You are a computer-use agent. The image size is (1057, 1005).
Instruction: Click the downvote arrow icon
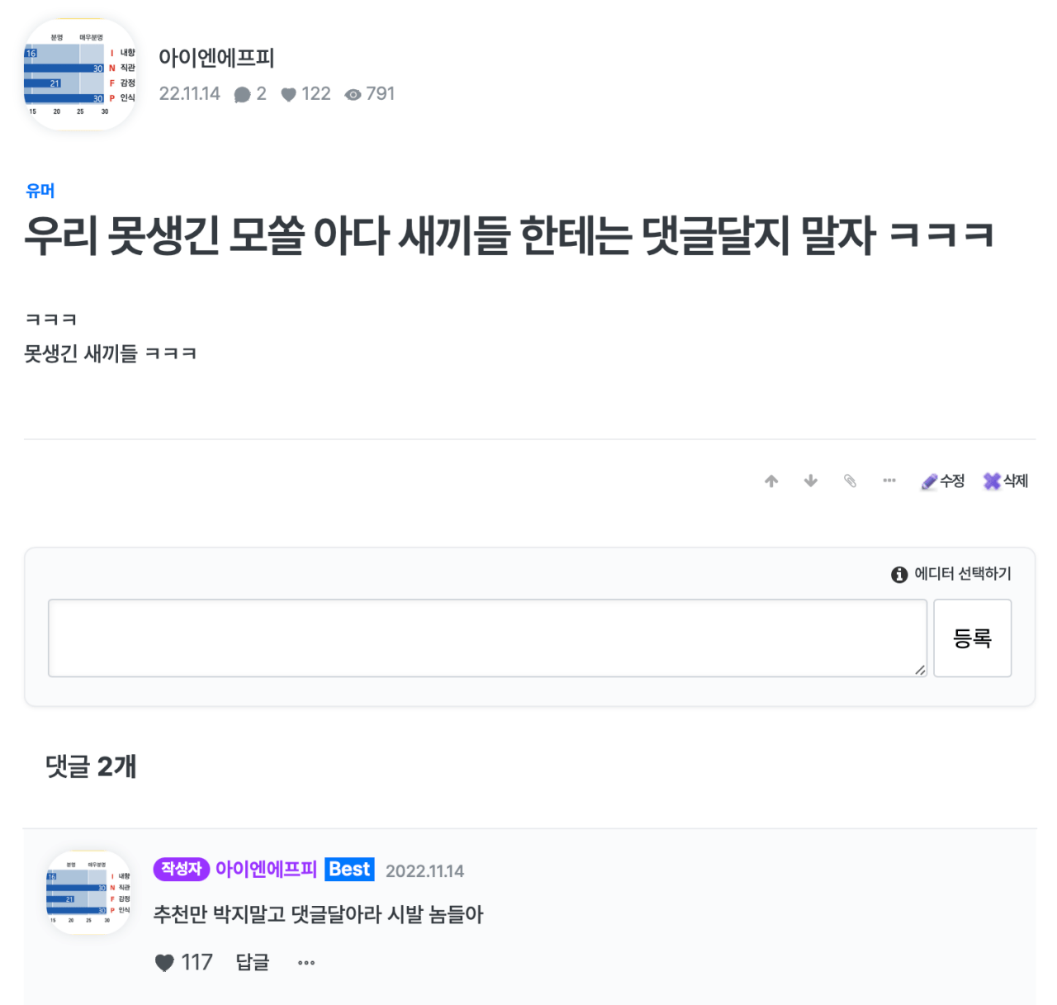(811, 481)
